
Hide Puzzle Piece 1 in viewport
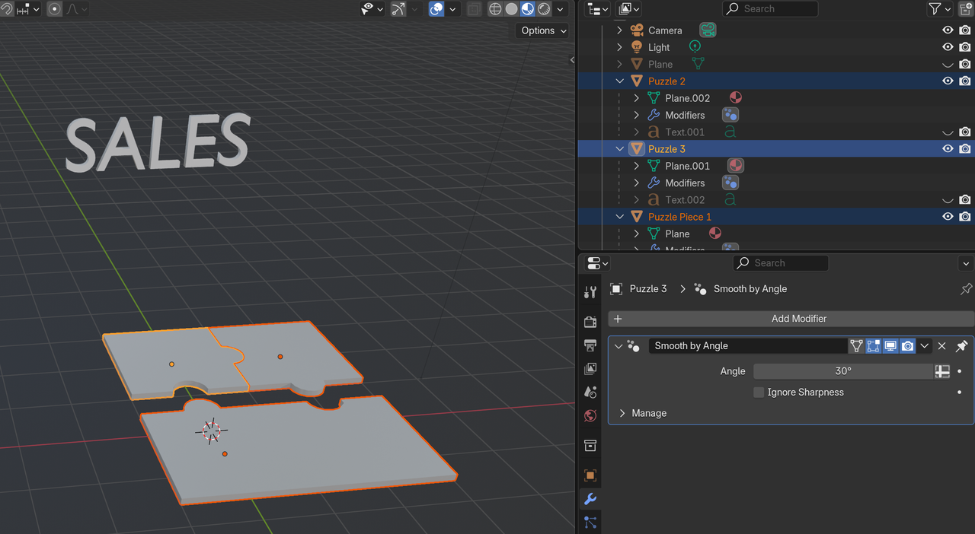(948, 217)
